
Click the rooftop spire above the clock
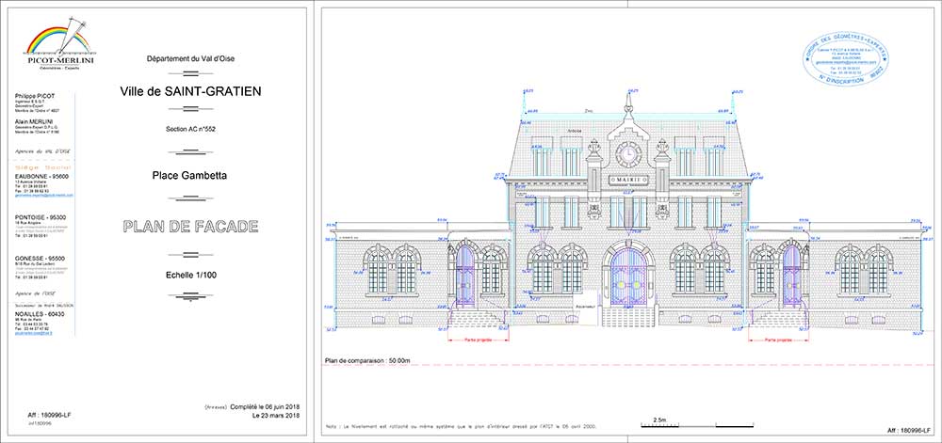pos(627,103)
